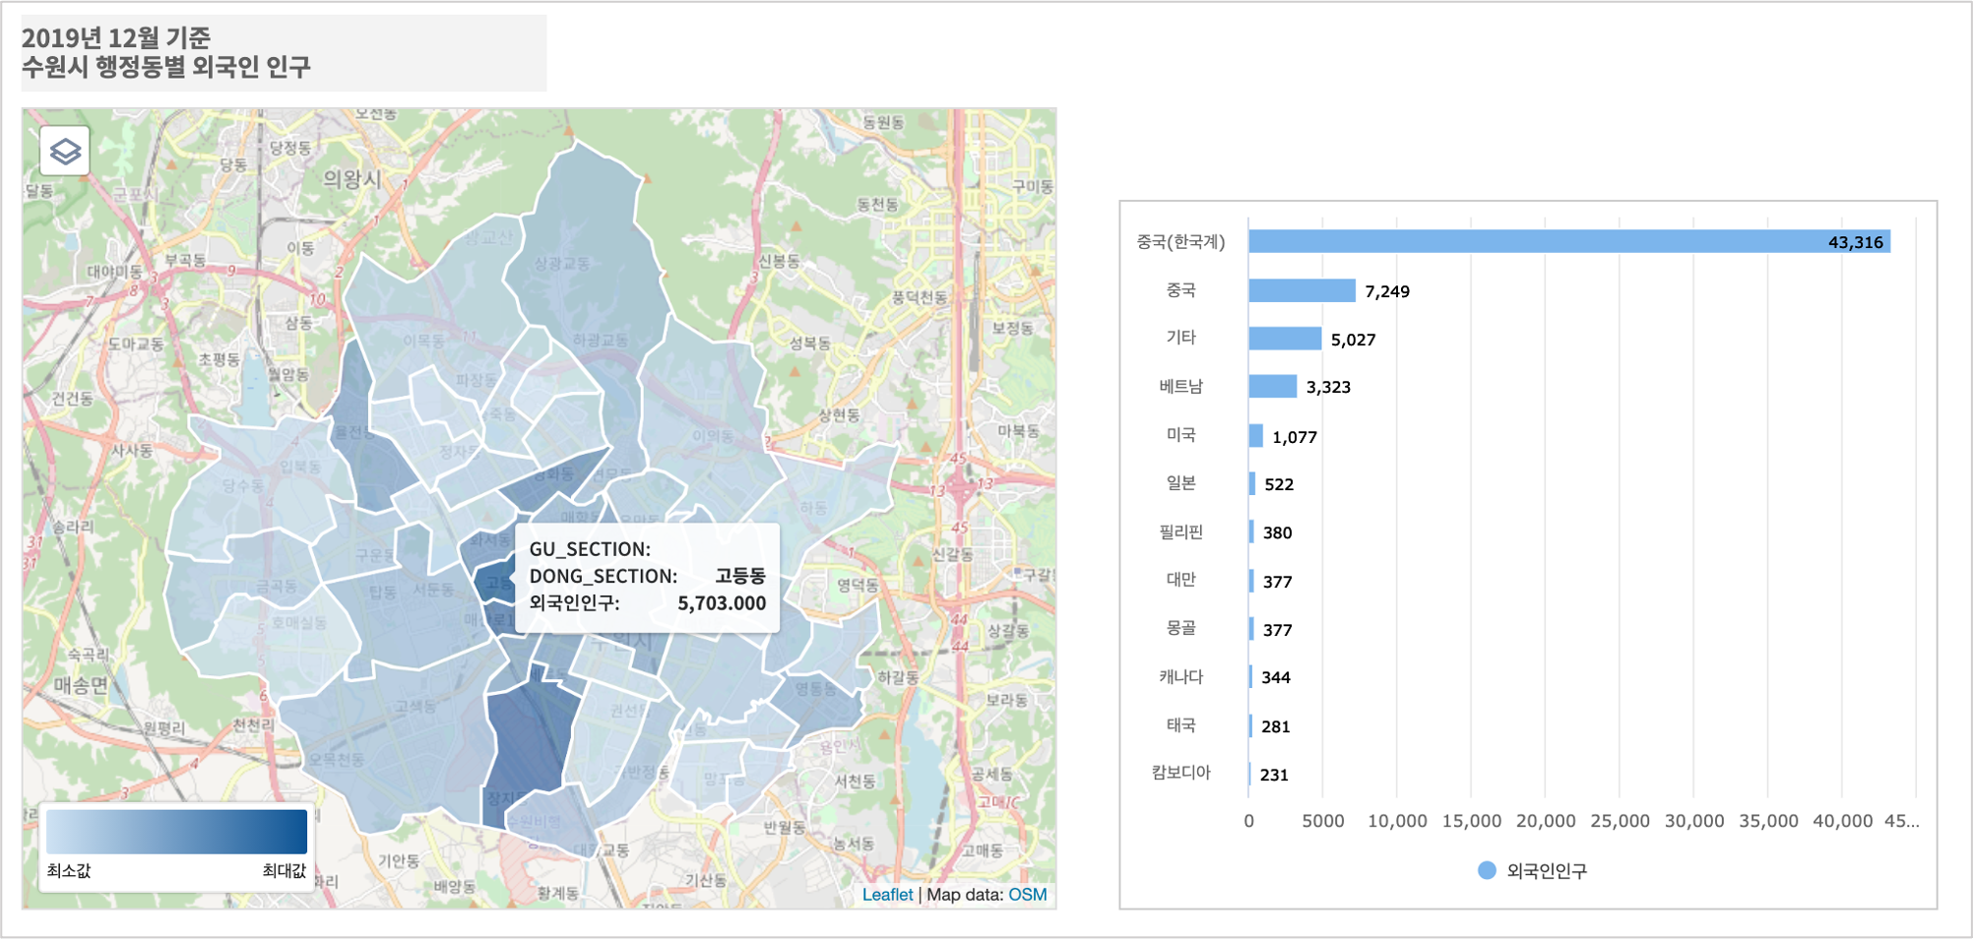
Task: Click the 5,027 value label
Action: pos(1354,340)
